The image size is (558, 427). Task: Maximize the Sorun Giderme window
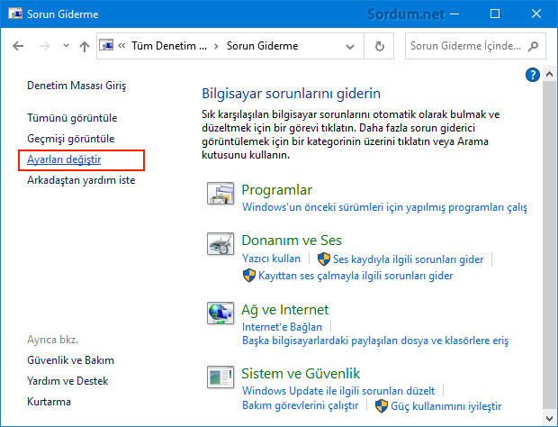pos(495,14)
